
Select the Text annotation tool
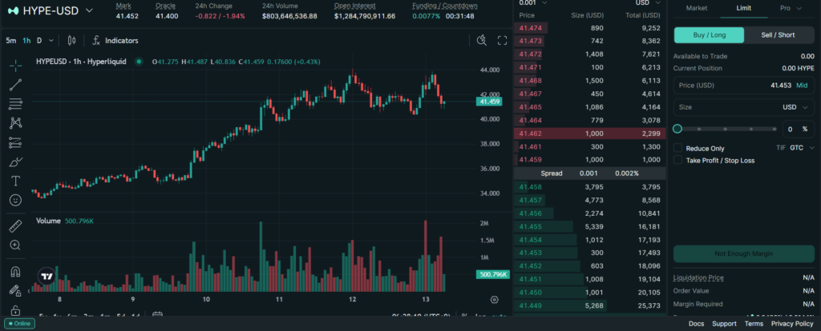[16, 181]
